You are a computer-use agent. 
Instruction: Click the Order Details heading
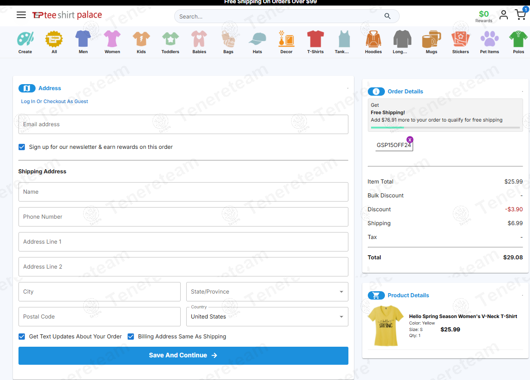405,92
